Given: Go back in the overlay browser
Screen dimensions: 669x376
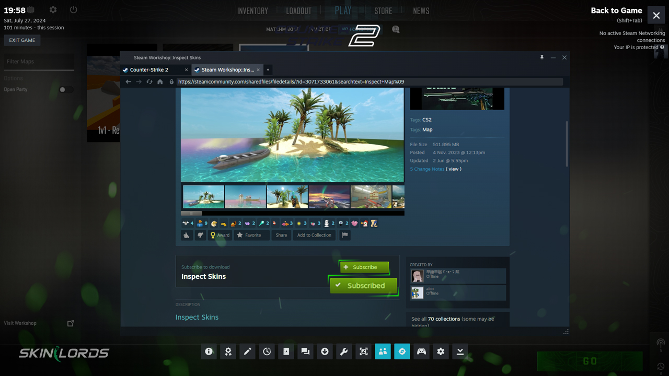Looking at the screenshot, I should 128,81.
